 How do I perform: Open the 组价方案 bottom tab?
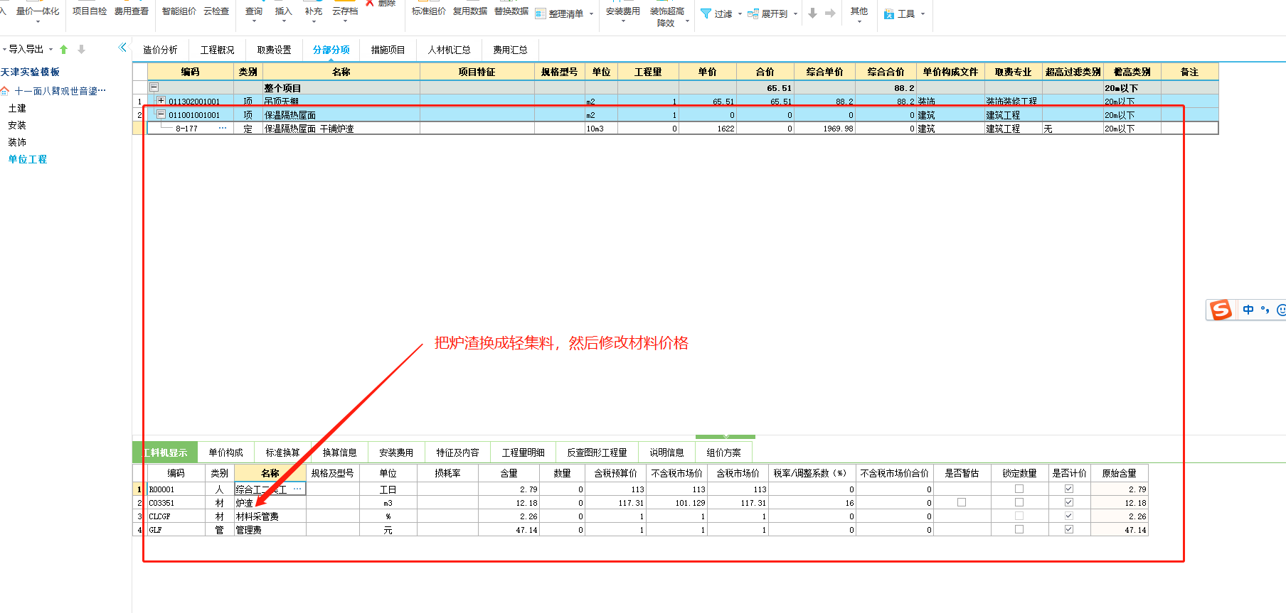723,452
